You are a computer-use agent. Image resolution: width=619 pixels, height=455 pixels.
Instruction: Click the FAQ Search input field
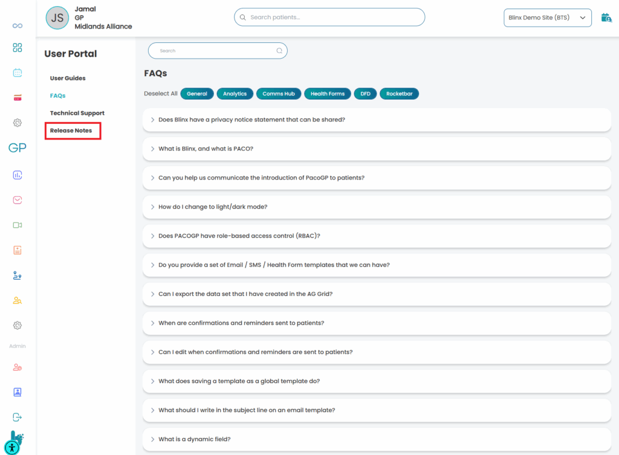click(218, 51)
